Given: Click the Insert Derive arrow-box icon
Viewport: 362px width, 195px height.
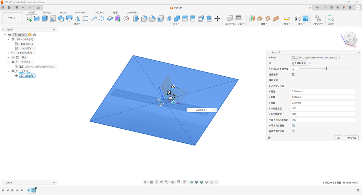Looking at the screenshot, I should point(297,19).
